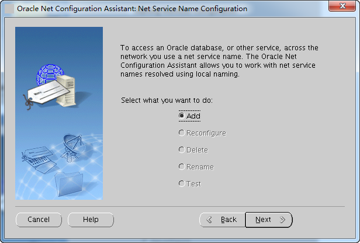Image resolution: width=360 pixels, height=243 pixels.
Task: Close the Net Configuration Assistant window
Action: (x=342, y=6)
